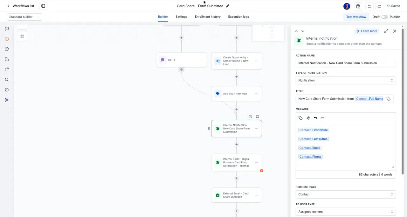Screen dimensions: 407x217
Task: Open External Email node options menu
Action: pos(257,195)
